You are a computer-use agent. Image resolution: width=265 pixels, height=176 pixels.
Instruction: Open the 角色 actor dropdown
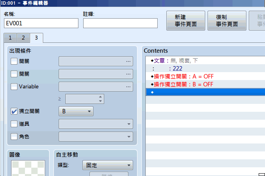95,136
